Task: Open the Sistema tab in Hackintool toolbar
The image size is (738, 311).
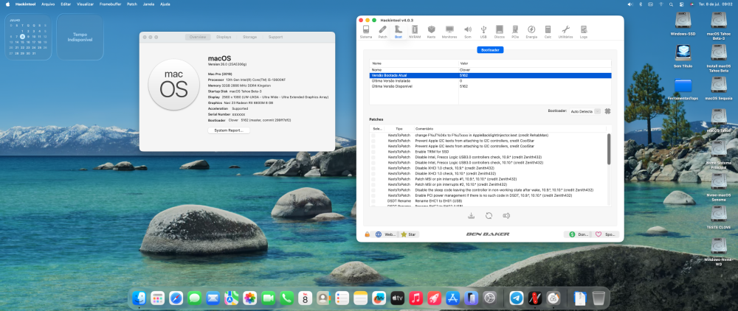Action: [366, 32]
